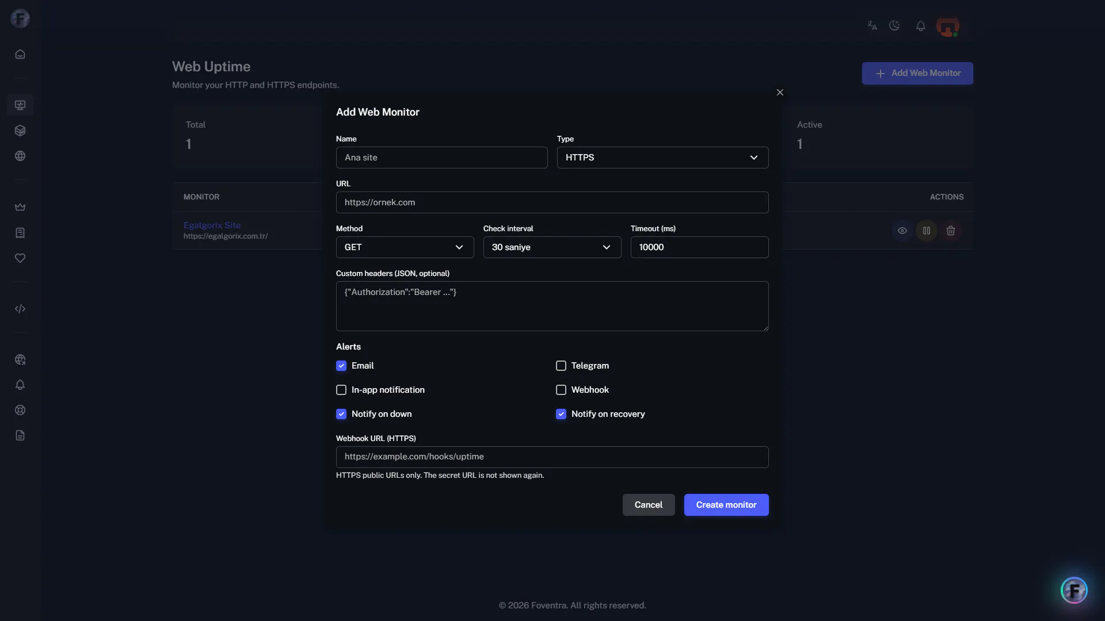Open the receipt invoice icon in the sidebar
1105x621 pixels.
click(x=20, y=233)
